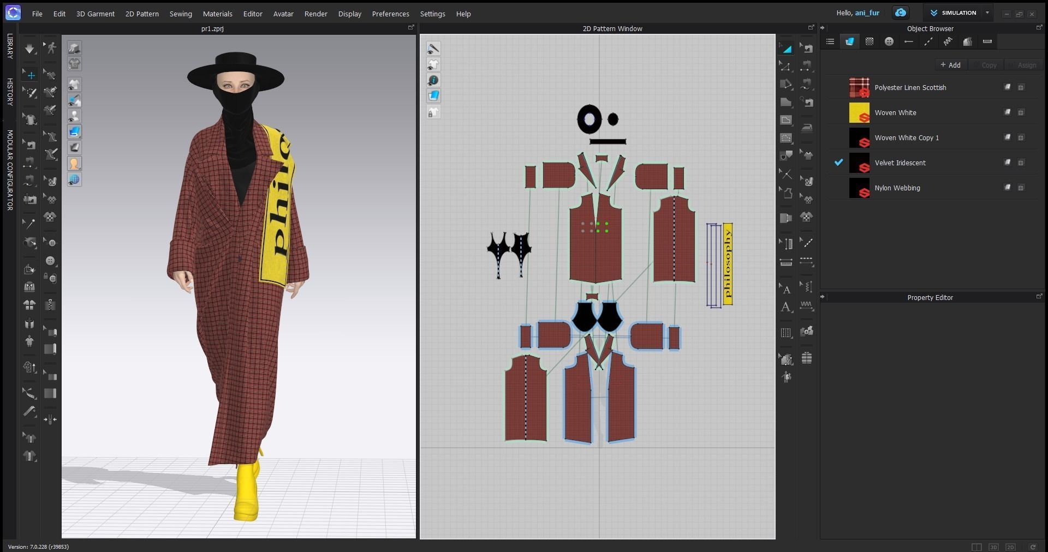Select the Transform Pattern tool in 2D toolbar
This screenshot has width=1048, height=552.
pyautogui.click(x=787, y=48)
